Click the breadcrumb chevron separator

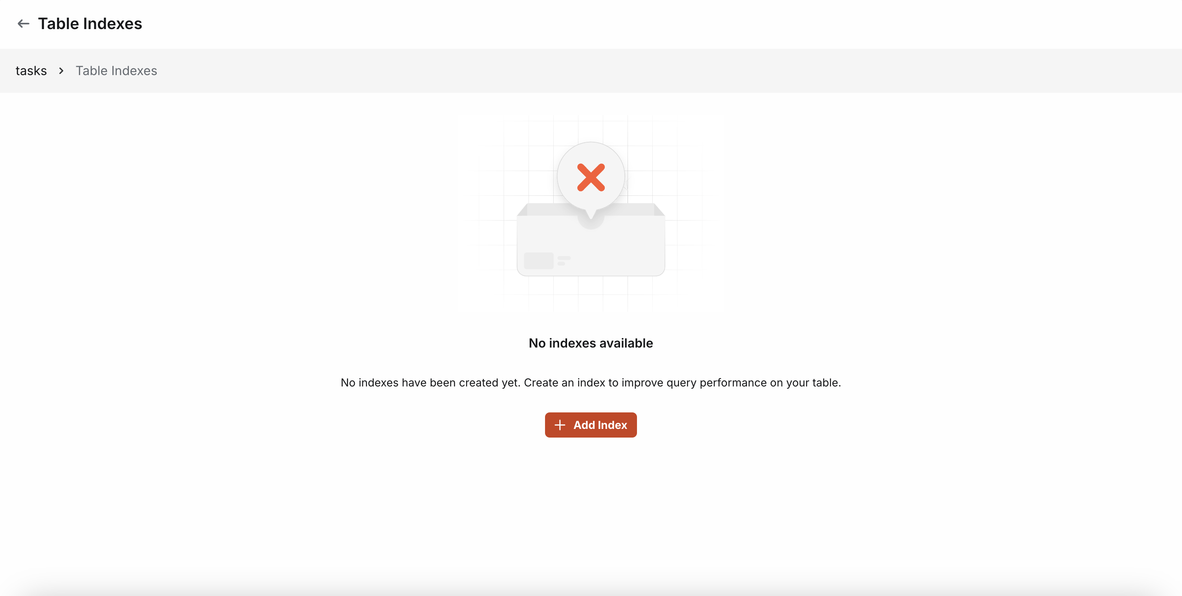[x=61, y=71]
